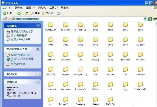
Task: Select the 1037 folder icon
Action: pos(51,40)
